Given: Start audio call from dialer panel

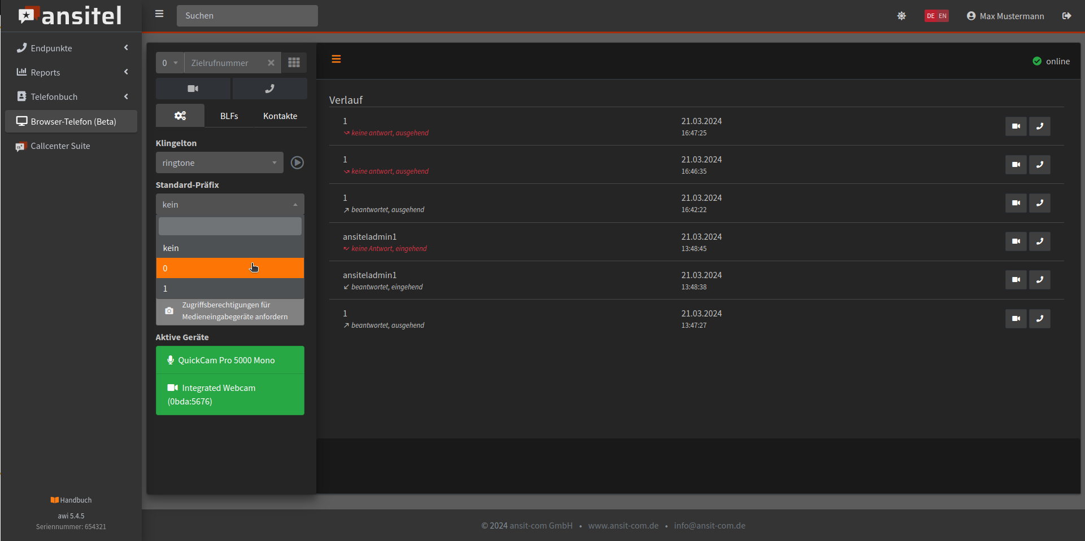Looking at the screenshot, I should (x=269, y=89).
